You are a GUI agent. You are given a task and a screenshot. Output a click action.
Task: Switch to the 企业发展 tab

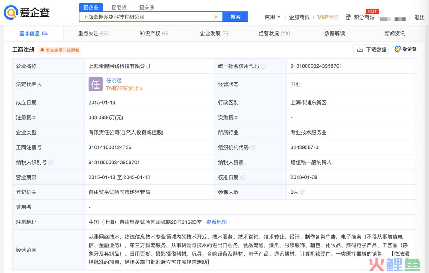(x=214, y=34)
